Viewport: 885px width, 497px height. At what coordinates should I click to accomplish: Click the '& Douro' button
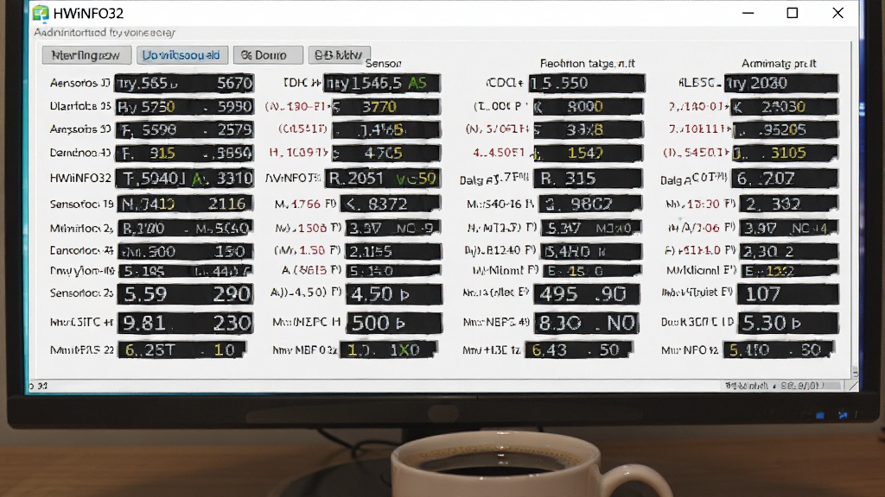pos(268,55)
